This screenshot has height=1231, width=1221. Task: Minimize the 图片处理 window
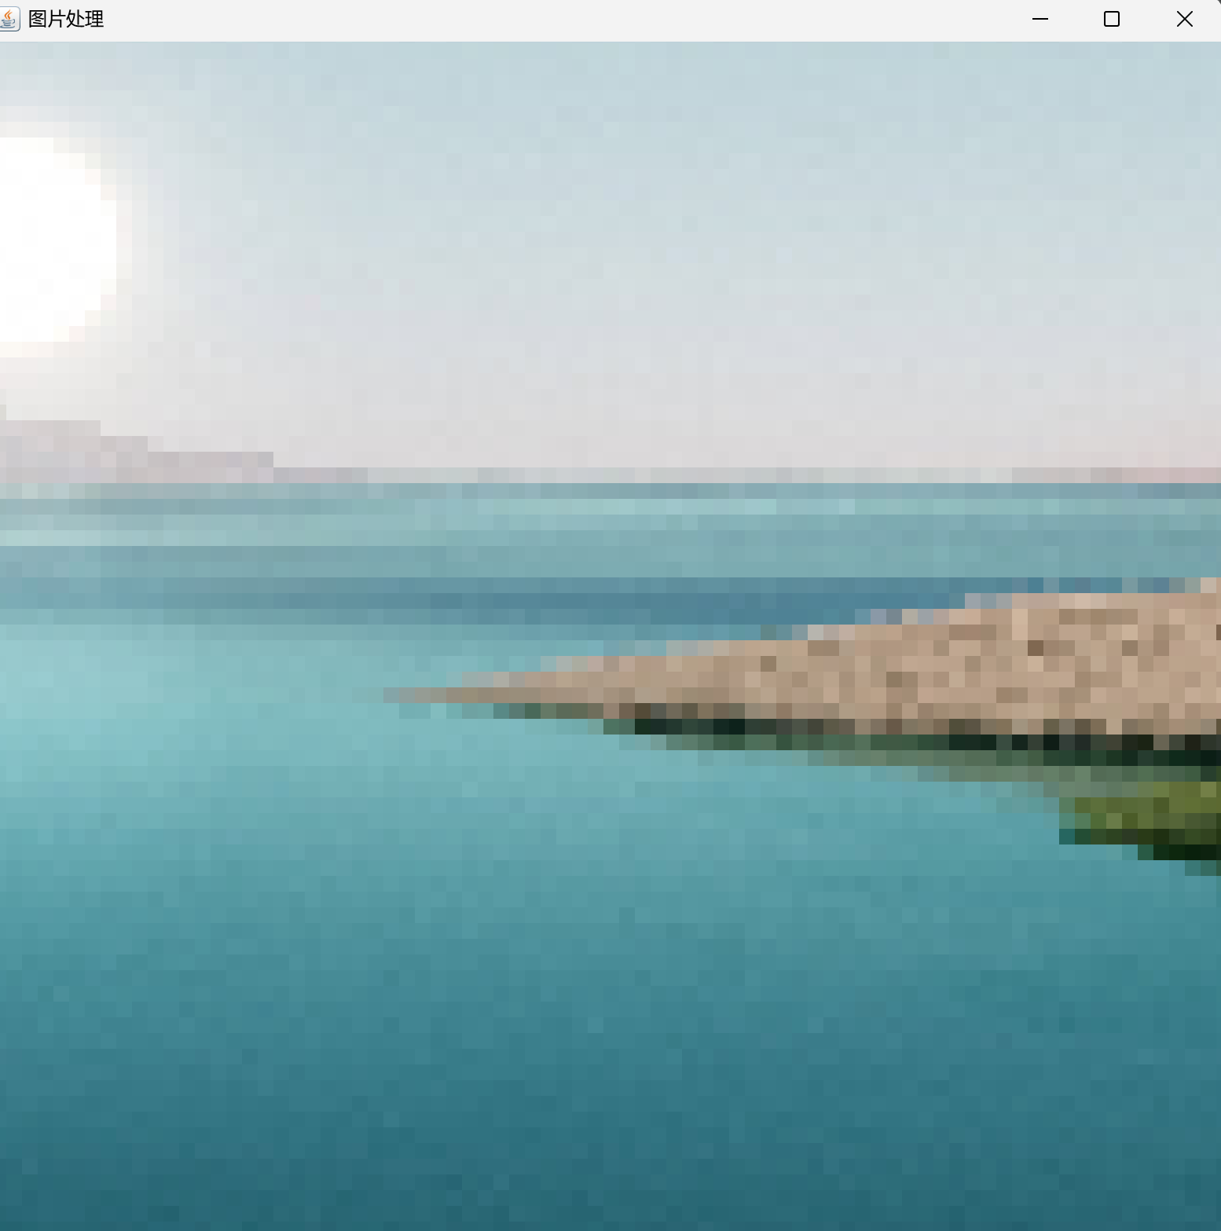[1039, 19]
